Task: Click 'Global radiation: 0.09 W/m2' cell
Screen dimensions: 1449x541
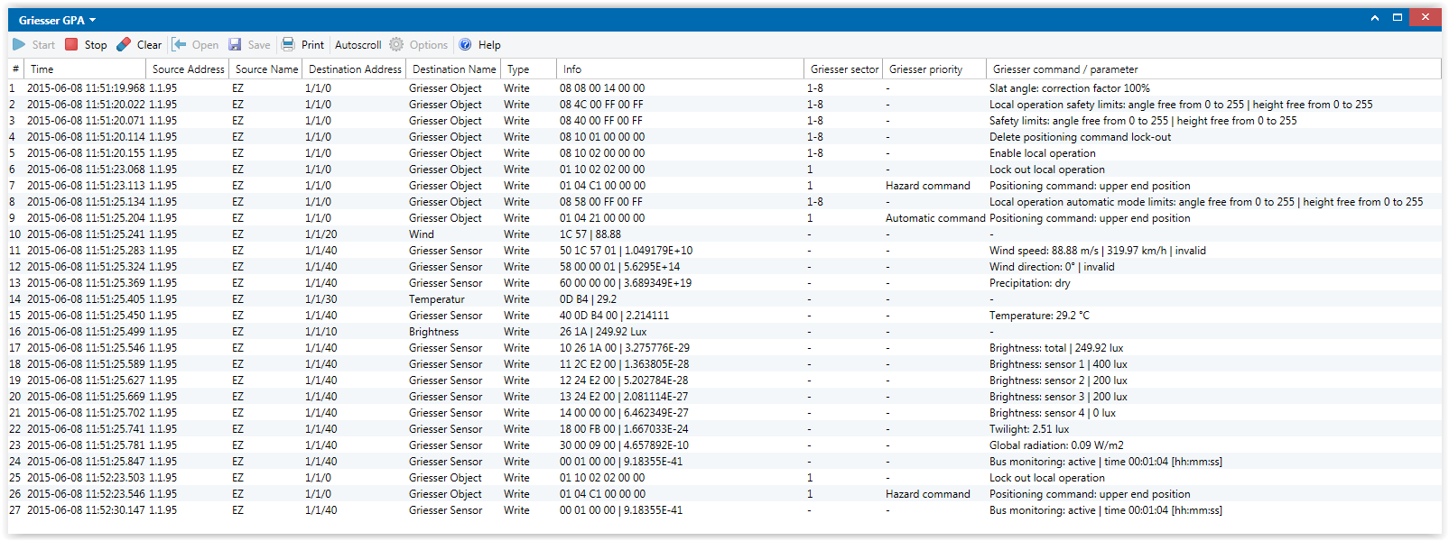Action: [x=1056, y=445]
